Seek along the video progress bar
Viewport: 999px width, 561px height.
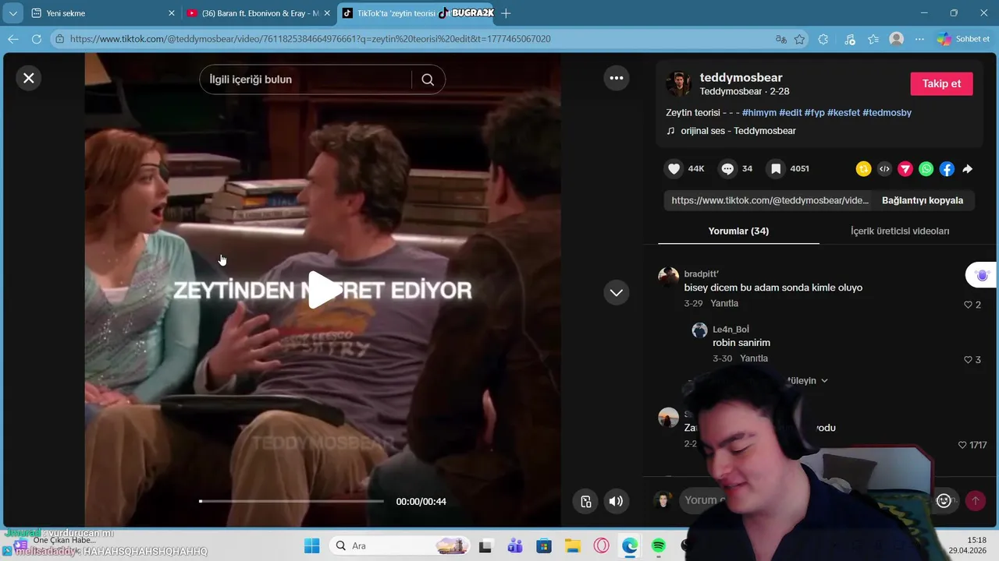(291, 501)
